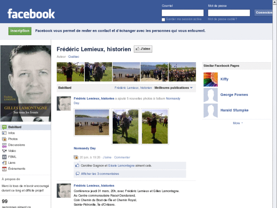Open veterans group photo with flag in strip
The height and width of the screenshot is (208, 277).
[182, 72]
